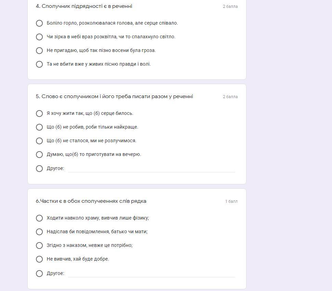Click the '1 балл' points label
The height and width of the screenshot is (291, 332).
click(231, 201)
